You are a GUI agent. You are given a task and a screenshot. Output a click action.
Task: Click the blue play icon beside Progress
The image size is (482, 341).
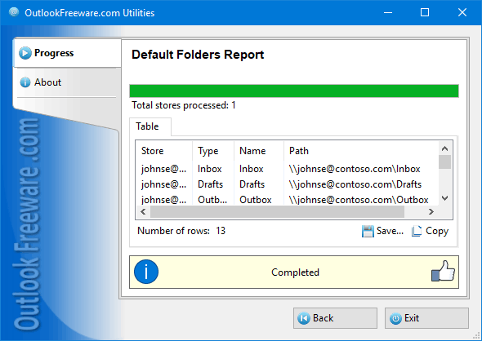25,53
